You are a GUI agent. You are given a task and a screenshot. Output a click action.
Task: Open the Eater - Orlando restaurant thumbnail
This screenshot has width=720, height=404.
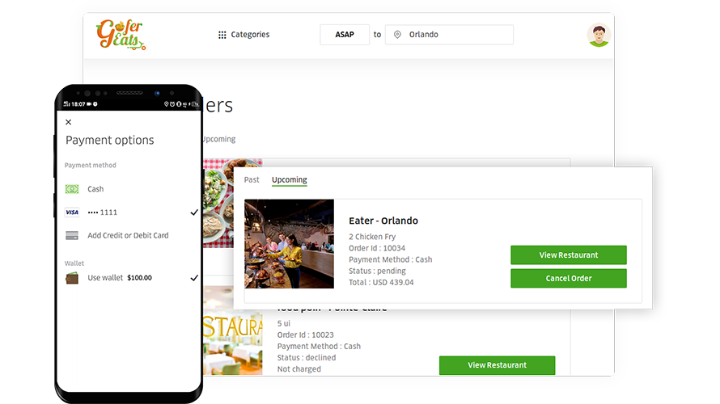click(290, 243)
